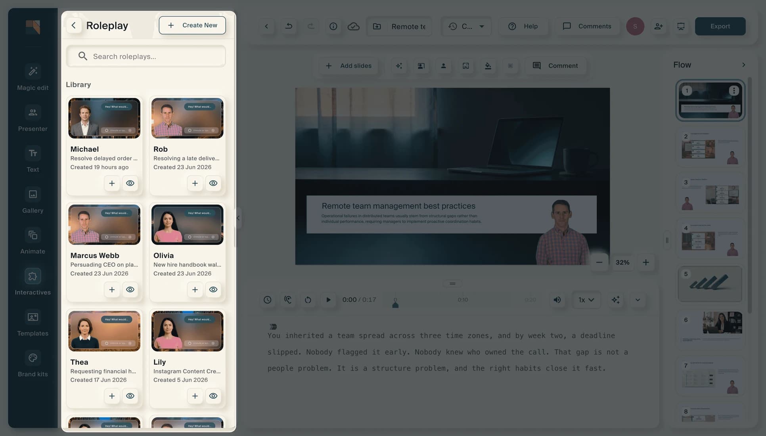Click the slide title Remote team management
This screenshot has width=766, height=436.
[398, 206]
